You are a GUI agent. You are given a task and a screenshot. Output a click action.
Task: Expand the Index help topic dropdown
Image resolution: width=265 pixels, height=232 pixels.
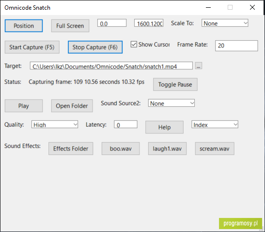click(215, 124)
